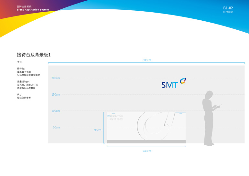Click the 'Brand Application System' header text
Screen dimensions: 249x176
[x=33, y=10]
